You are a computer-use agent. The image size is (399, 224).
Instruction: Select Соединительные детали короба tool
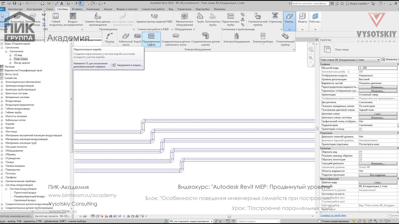pyautogui.click(x=205, y=40)
